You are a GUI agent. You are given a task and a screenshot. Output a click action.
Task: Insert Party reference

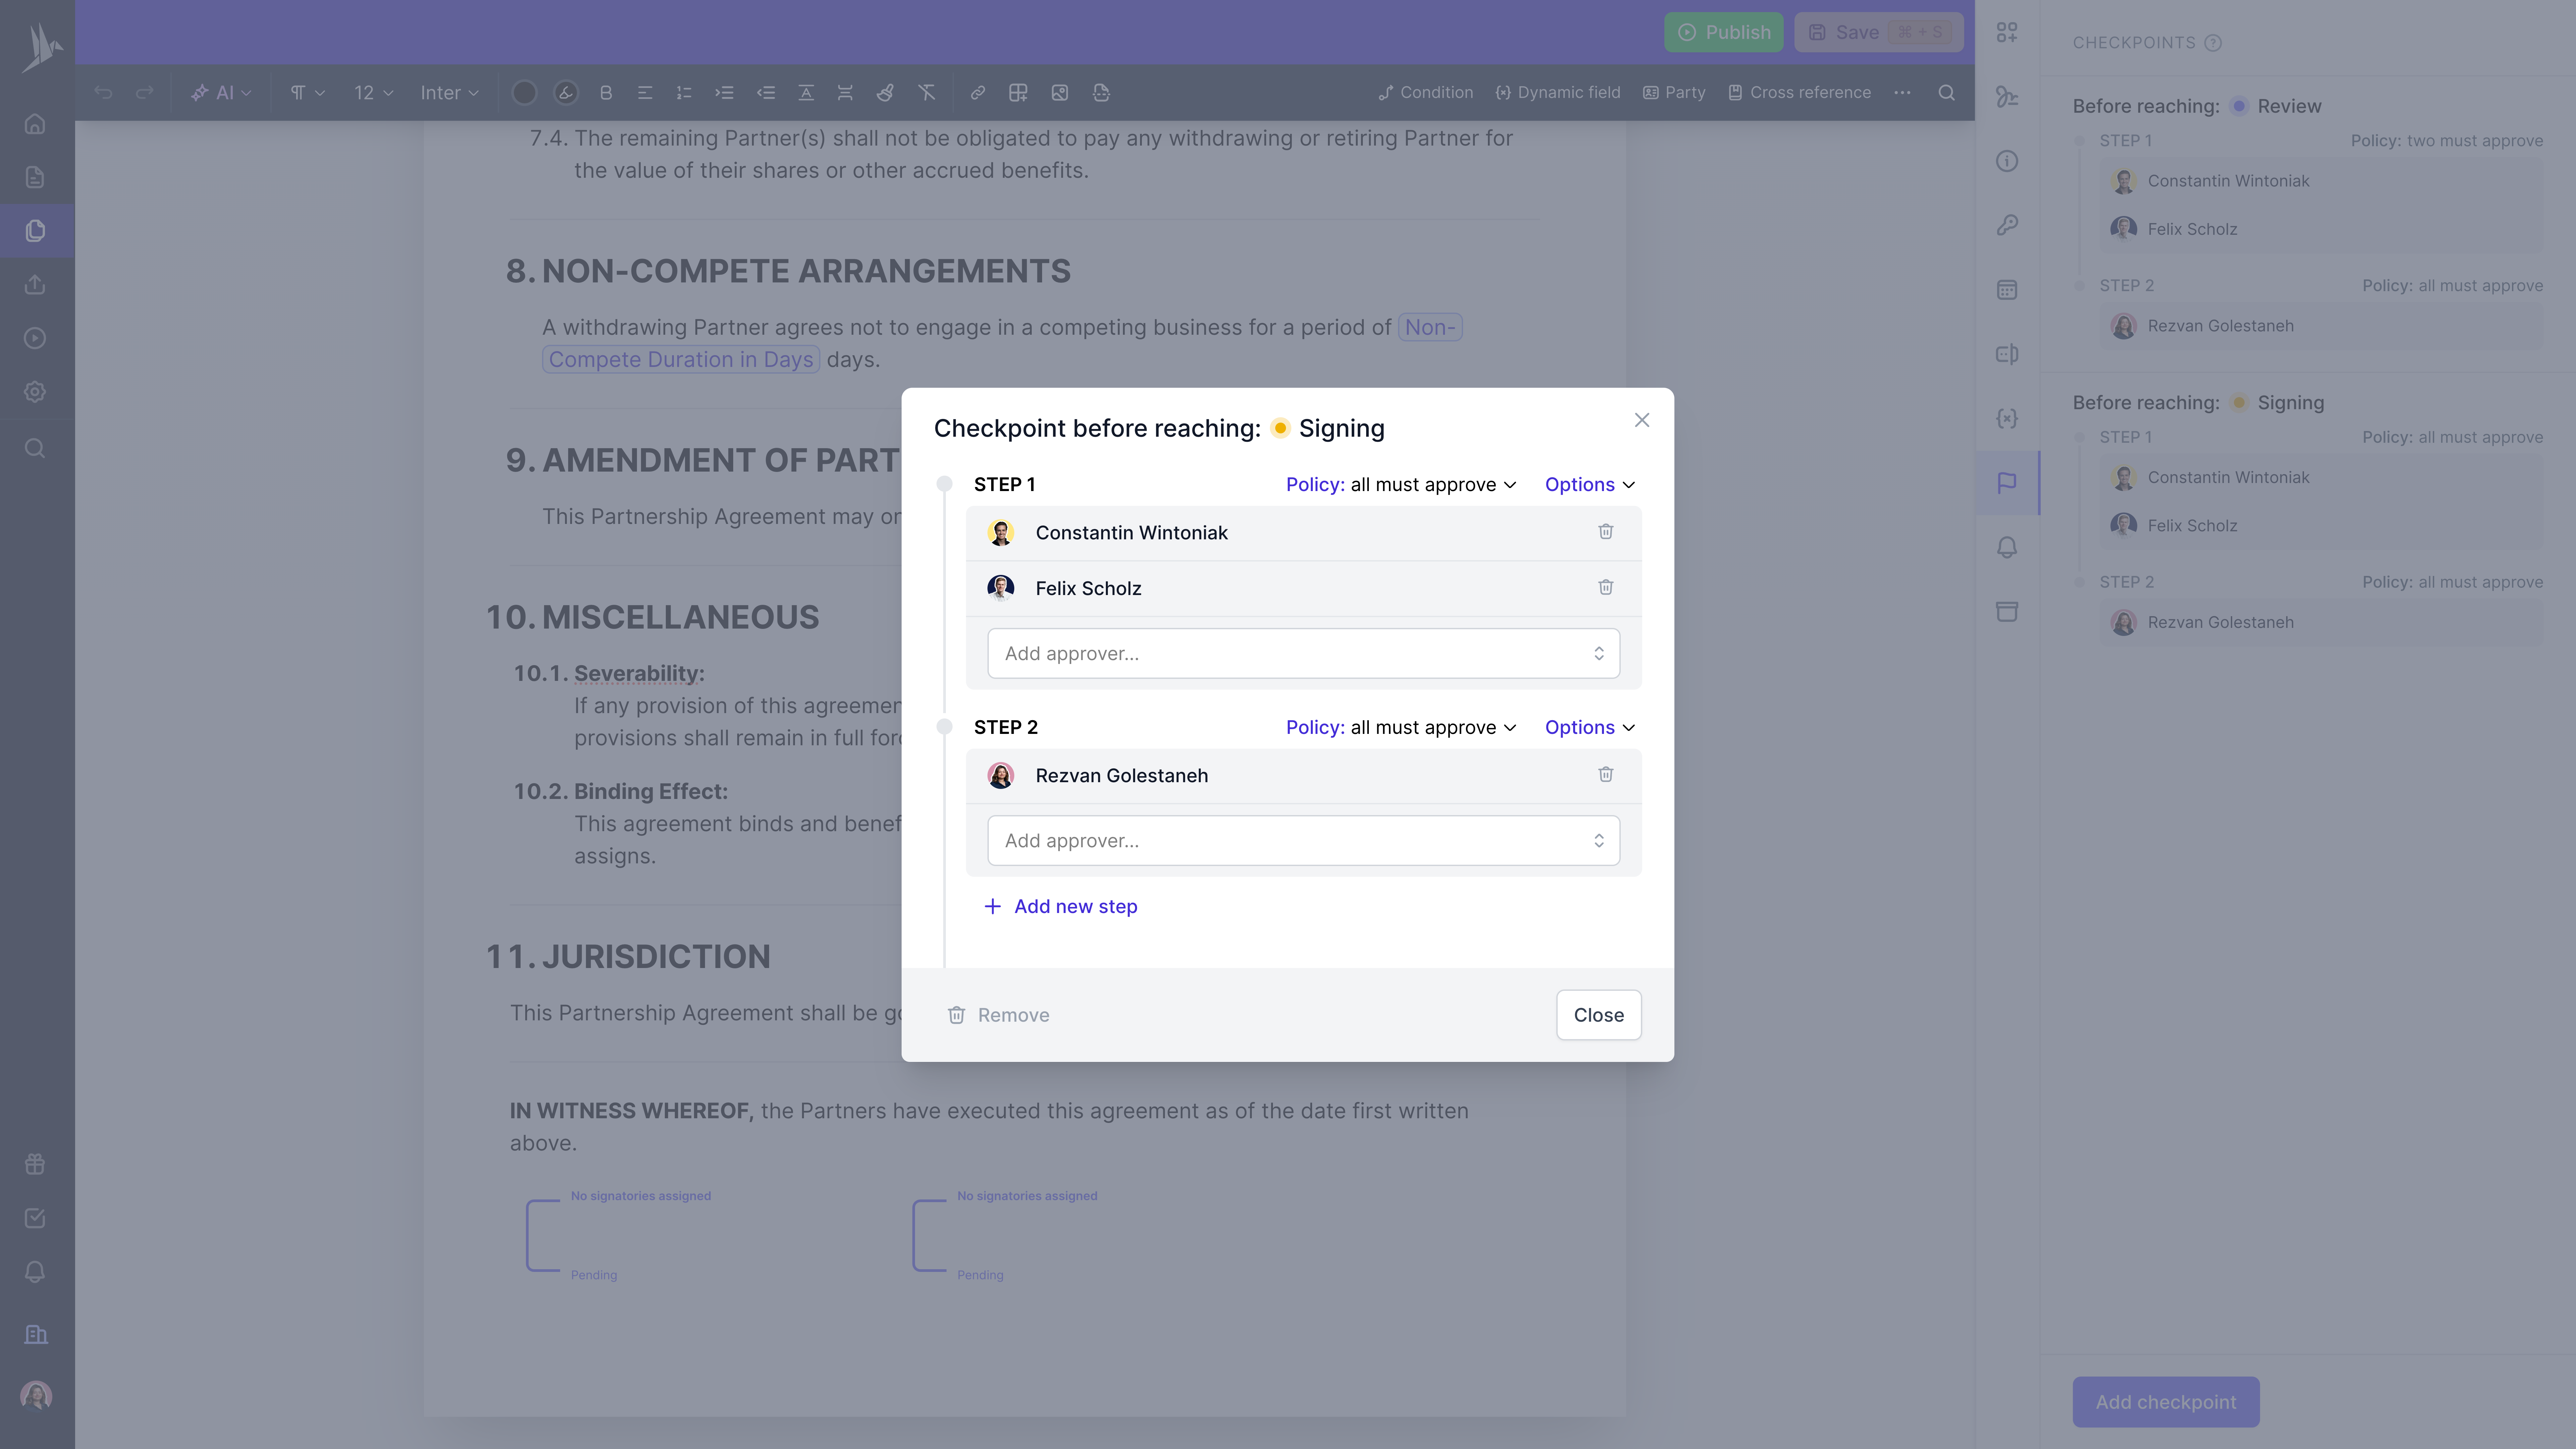[1674, 93]
